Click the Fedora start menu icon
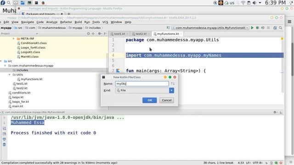 (x=3, y=3)
